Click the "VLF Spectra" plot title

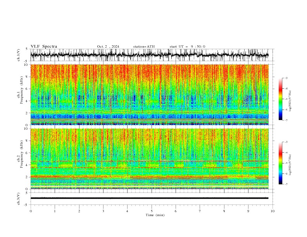coord(44,46)
